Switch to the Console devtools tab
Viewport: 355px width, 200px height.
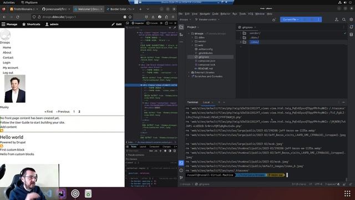[x=152, y=23]
